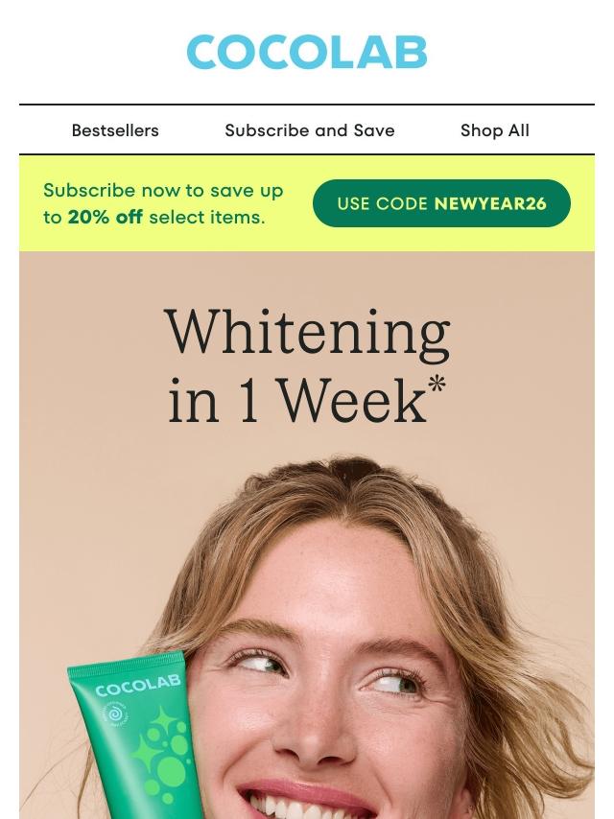The image size is (614, 819).
Task: Click the asterisk footnote marker after Week
Action: (437, 386)
